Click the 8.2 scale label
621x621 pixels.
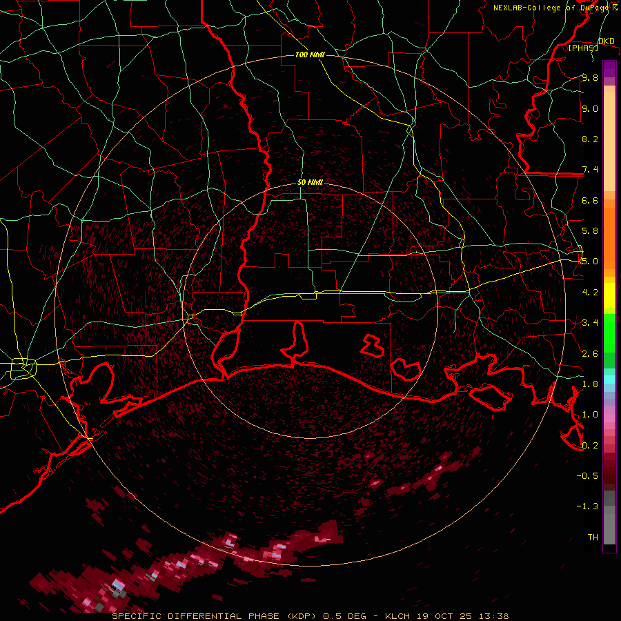pos(590,139)
